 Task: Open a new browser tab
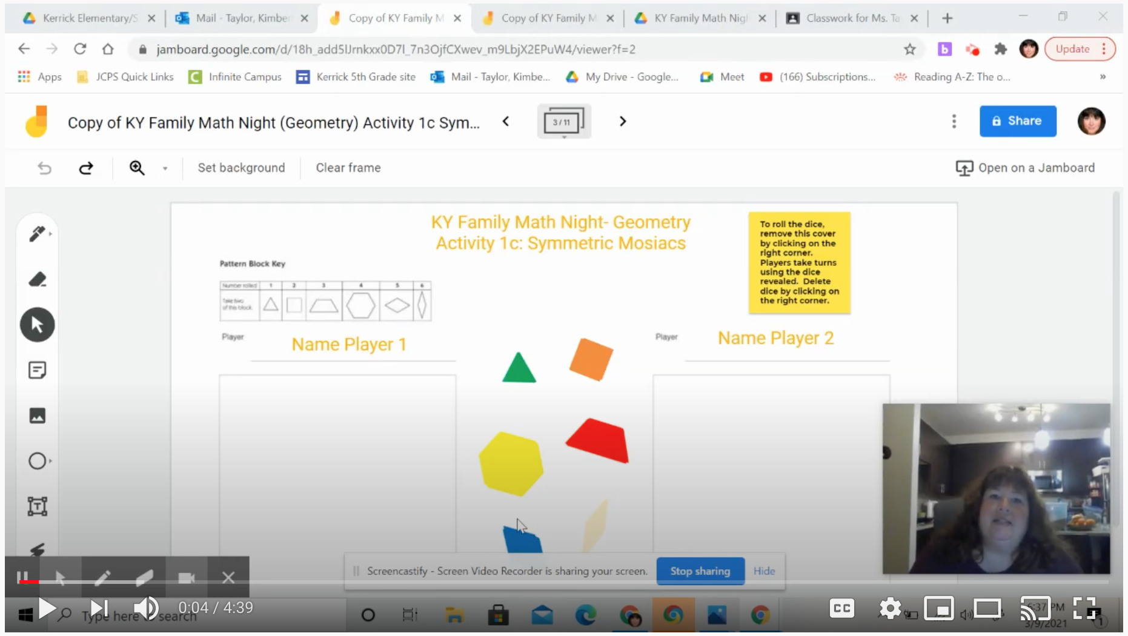947,18
